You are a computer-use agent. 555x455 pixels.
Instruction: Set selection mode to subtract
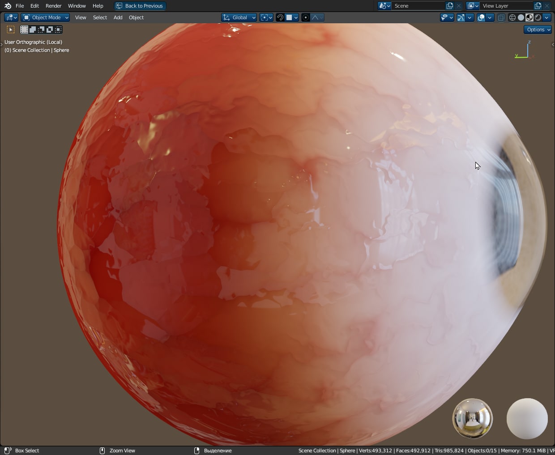(x=41, y=30)
